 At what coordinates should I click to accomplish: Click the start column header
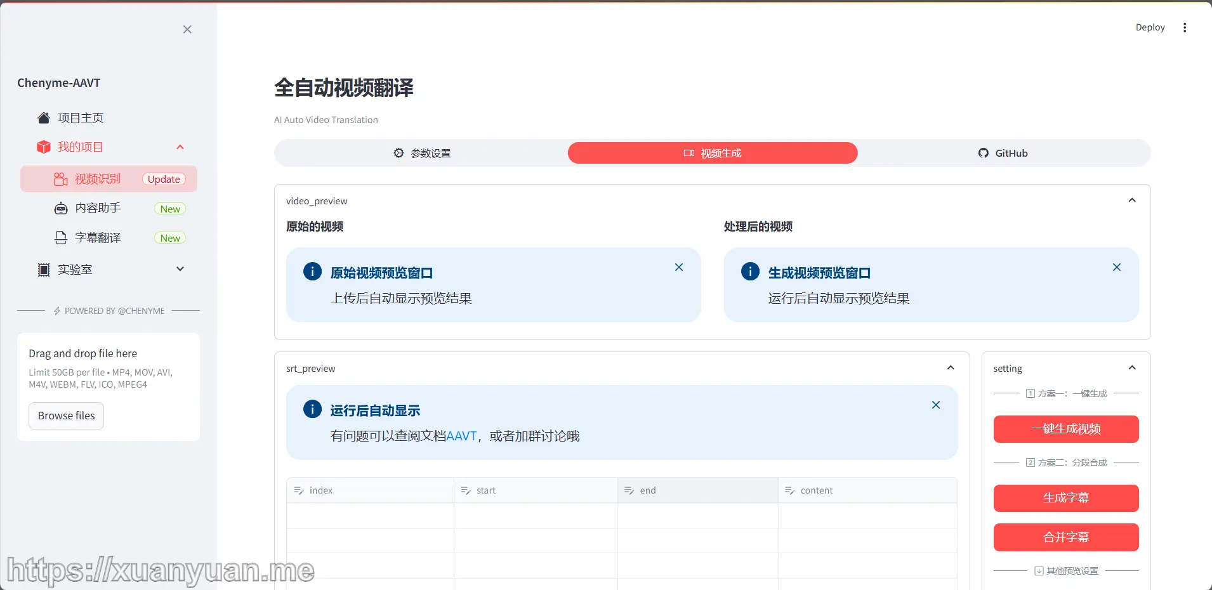tap(536, 490)
